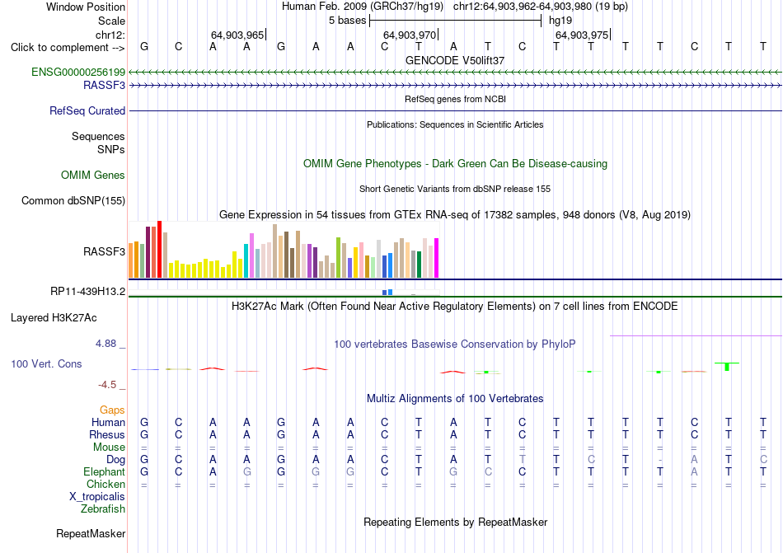This screenshot has height=553, width=783.
Task: Click the tallest red bar in RASSF3 chart
Action: [x=160, y=249]
